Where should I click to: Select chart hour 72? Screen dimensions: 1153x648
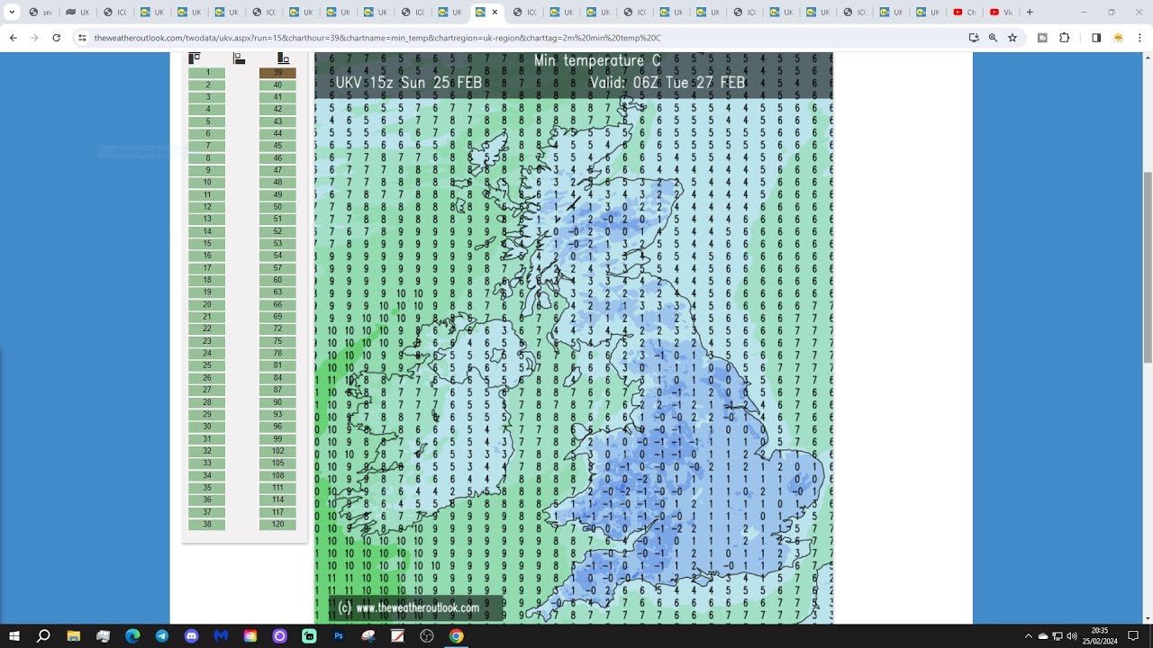tap(277, 328)
